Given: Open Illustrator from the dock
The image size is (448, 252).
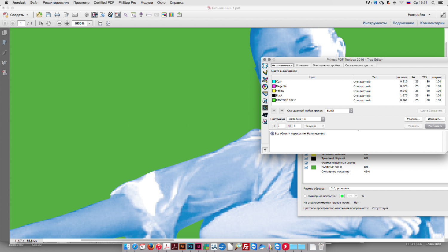Looking at the screenshot, I should [182, 247].
